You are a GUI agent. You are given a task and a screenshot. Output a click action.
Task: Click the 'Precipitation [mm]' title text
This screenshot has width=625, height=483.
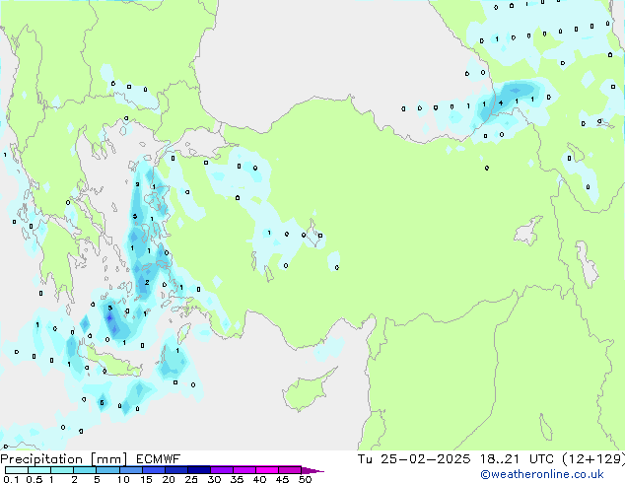click(x=64, y=459)
